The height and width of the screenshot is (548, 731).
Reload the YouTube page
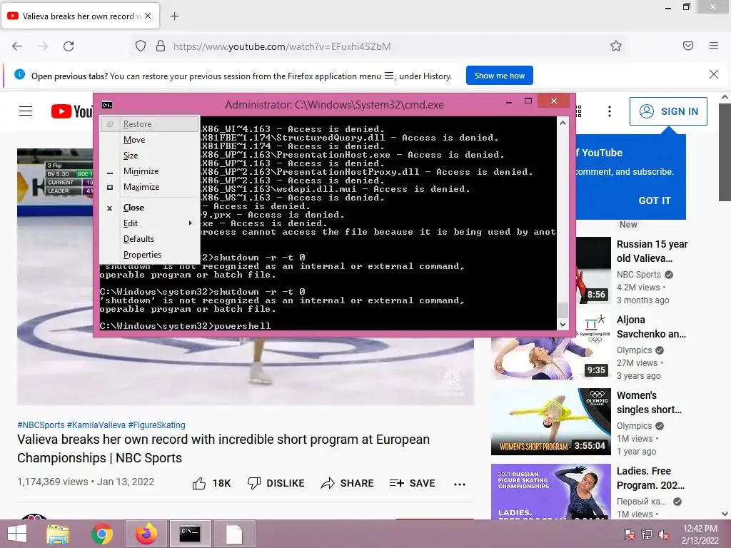click(x=69, y=46)
